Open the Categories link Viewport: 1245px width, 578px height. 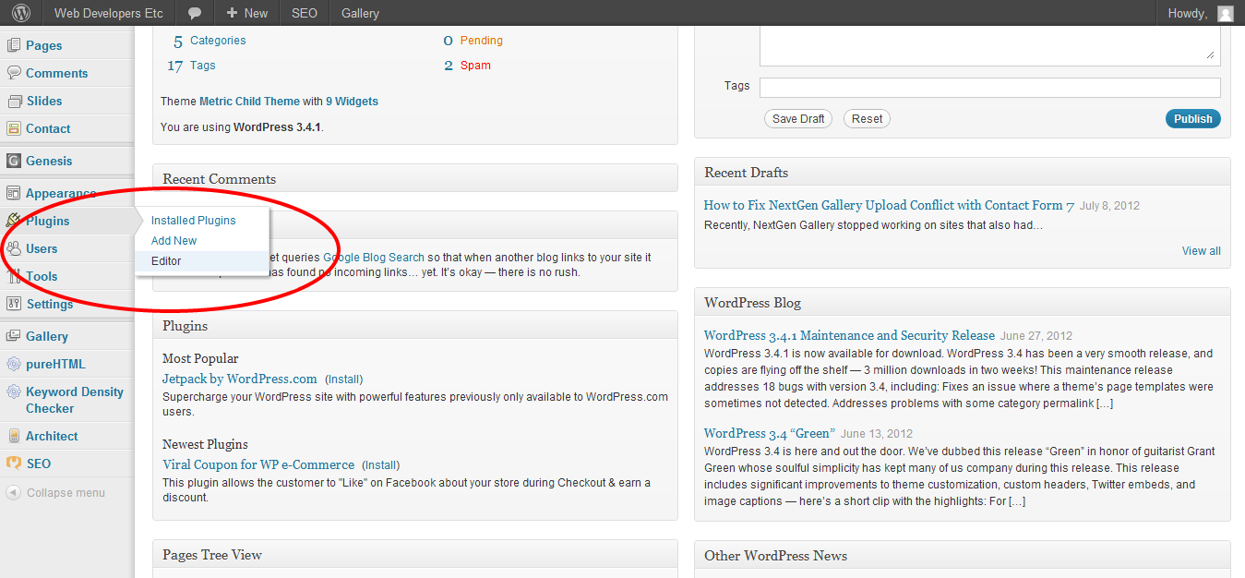(x=218, y=41)
